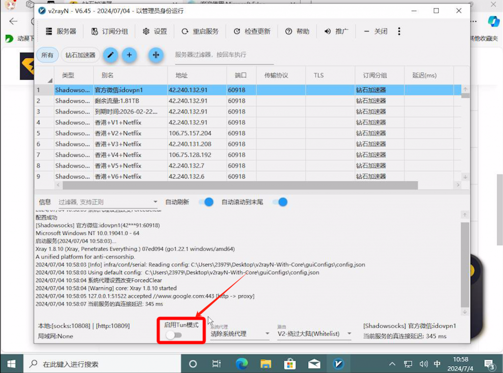Viewport: 503px width, 373px height.
Task: Toggle the 启用Tun模式 switch
Action: point(174,335)
